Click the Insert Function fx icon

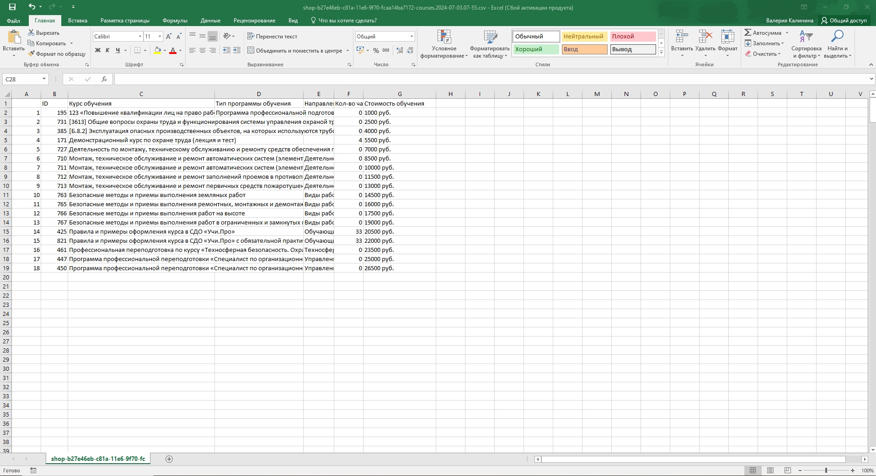[104, 79]
